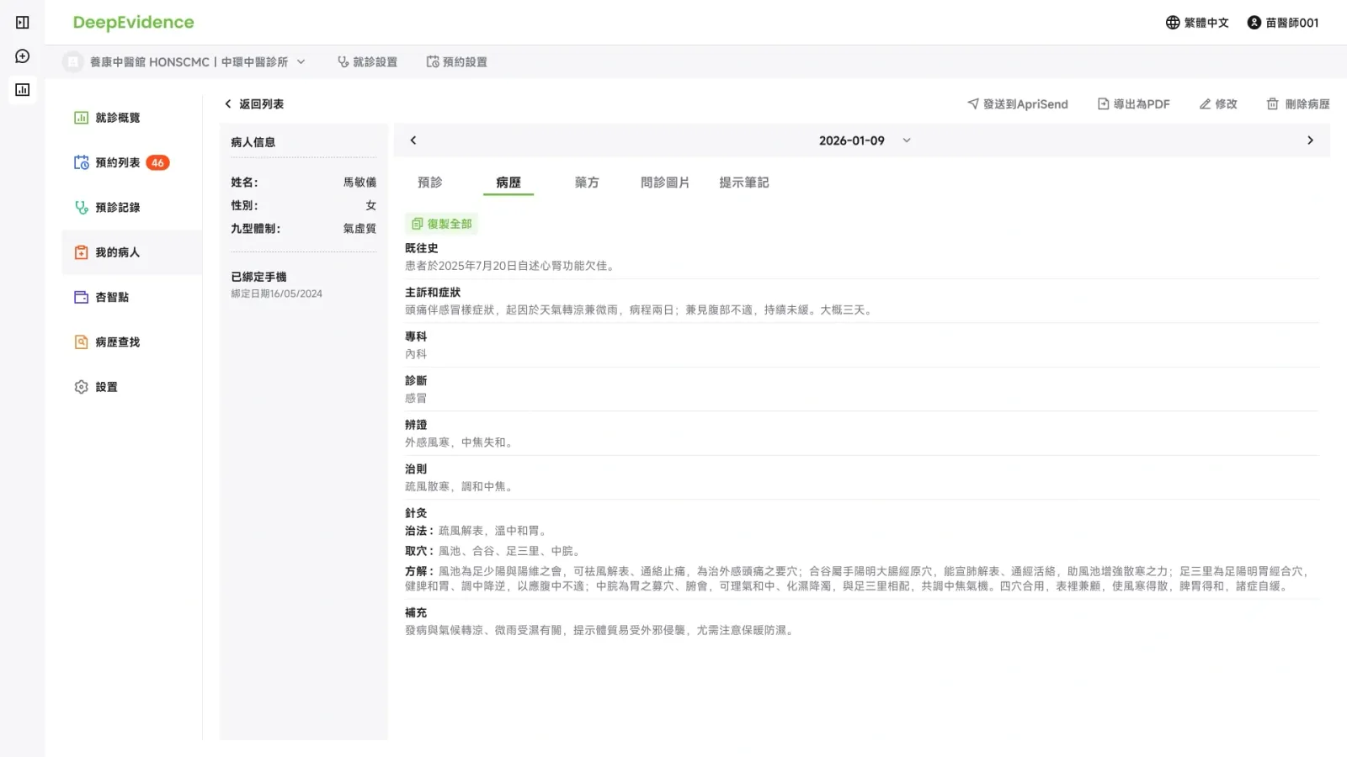
Task: Click the 杏智點 wallet icon
Action: [82, 297]
